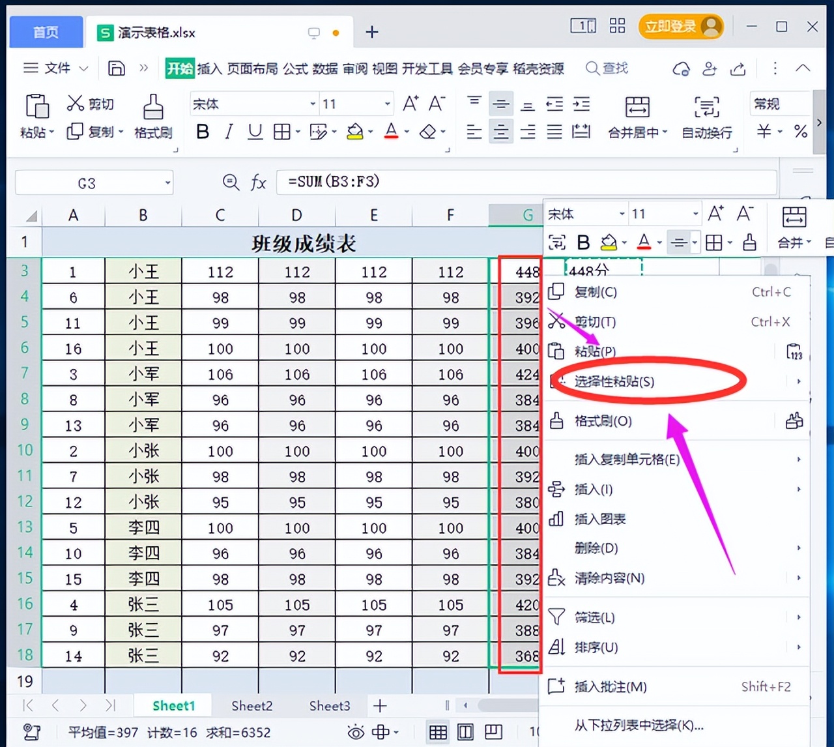Click the cut (剪切) scissors icon

(76, 103)
